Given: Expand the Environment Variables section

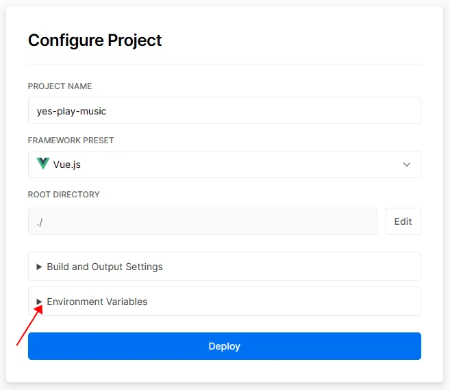Looking at the screenshot, I should 224,302.
